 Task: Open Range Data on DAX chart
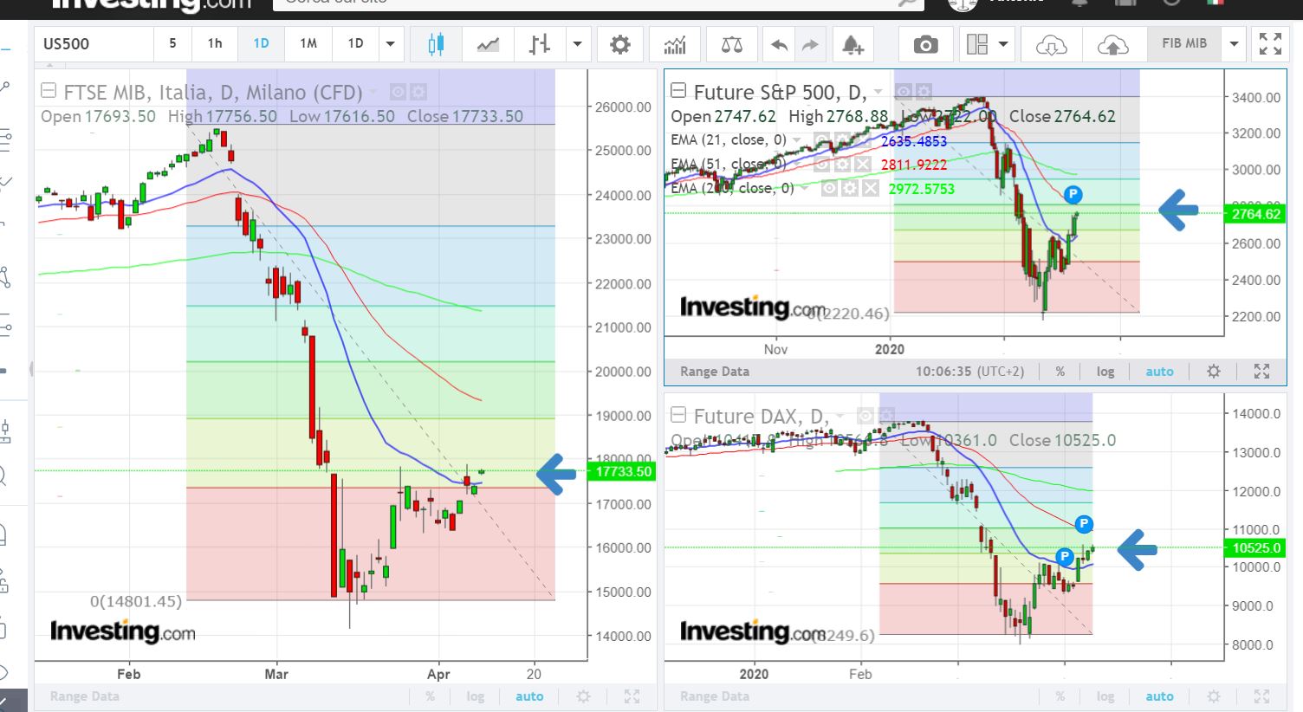pos(715,696)
